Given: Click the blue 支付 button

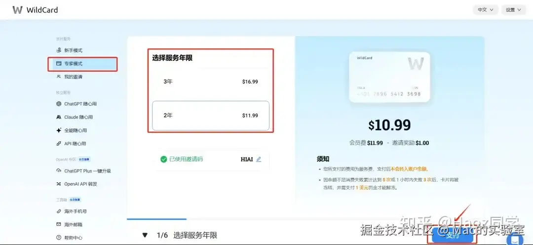Looking at the screenshot, I should tap(453, 236).
